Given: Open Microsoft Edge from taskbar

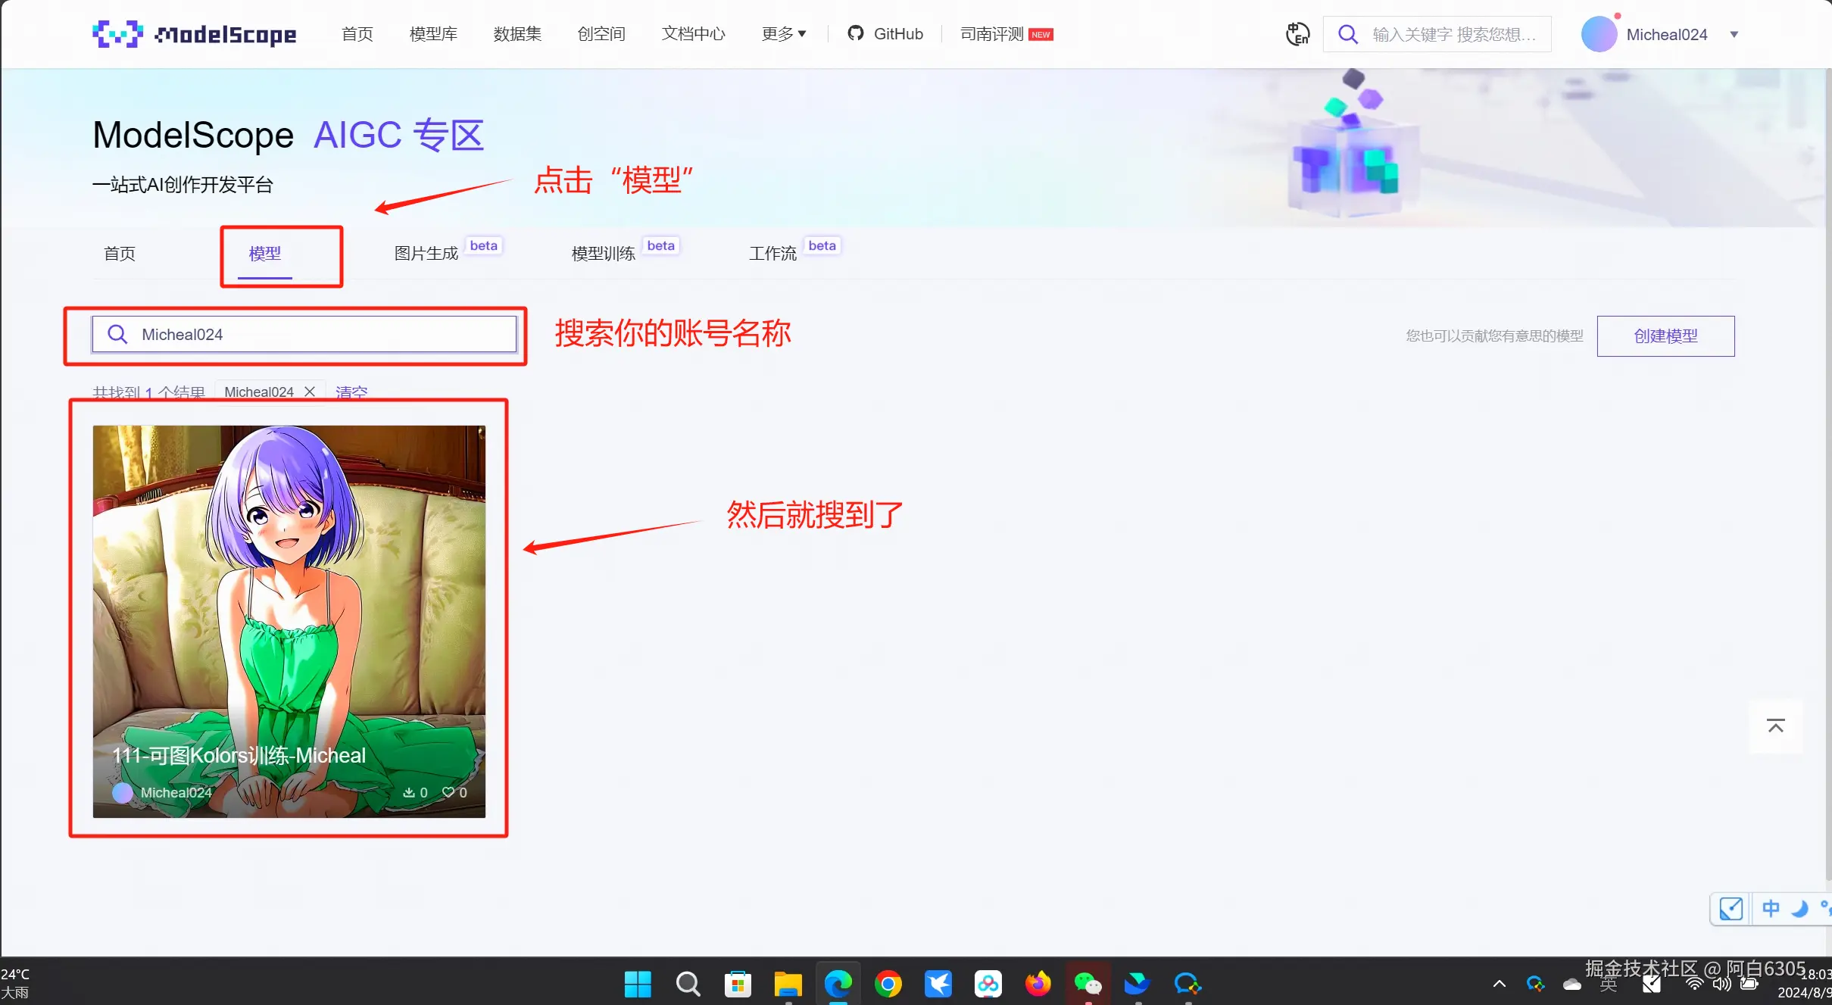Looking at the screenshot, I should [838, 984].
